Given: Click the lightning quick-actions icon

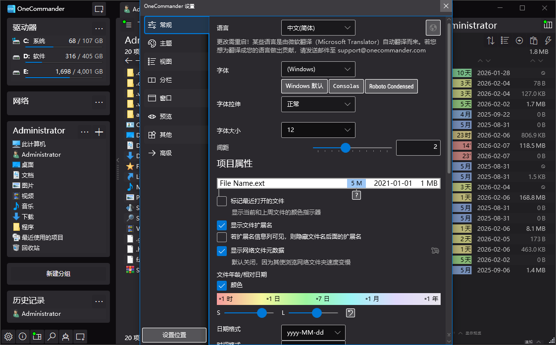Looking at the screenshot, I should pyautogui.click(x=548, y=41).
